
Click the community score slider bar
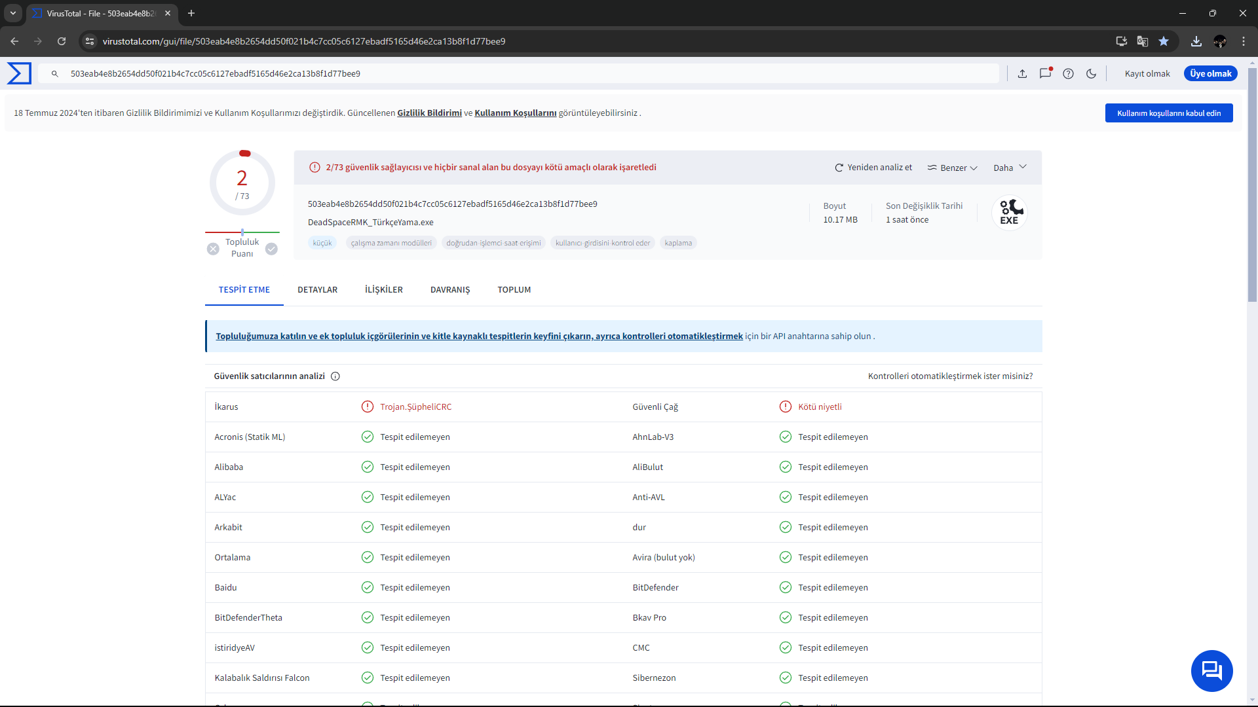coord(242,232)
